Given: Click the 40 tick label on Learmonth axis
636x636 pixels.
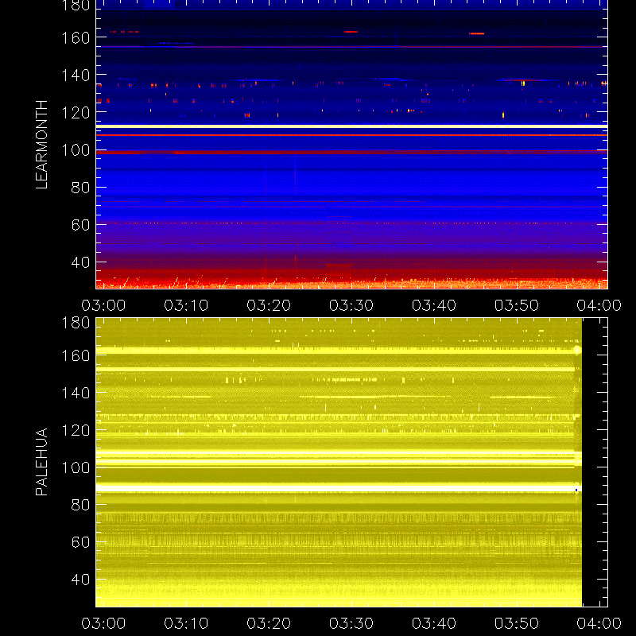Looking at the screenshot, I should pyautogui.click(x=80, y=262).
